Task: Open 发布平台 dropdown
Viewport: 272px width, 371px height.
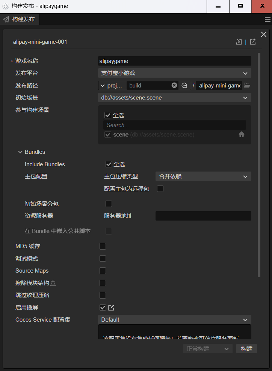Action: pos(174,73)
